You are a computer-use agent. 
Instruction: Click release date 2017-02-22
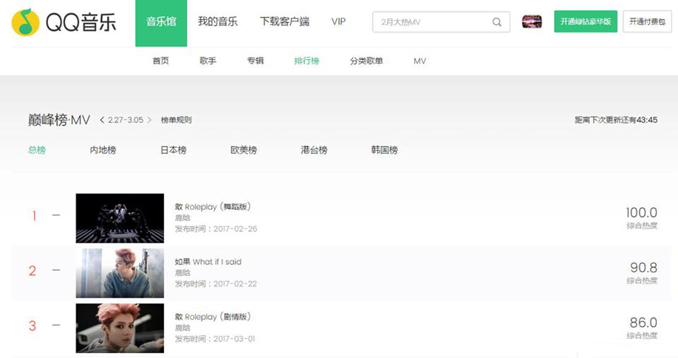(235, 284)
